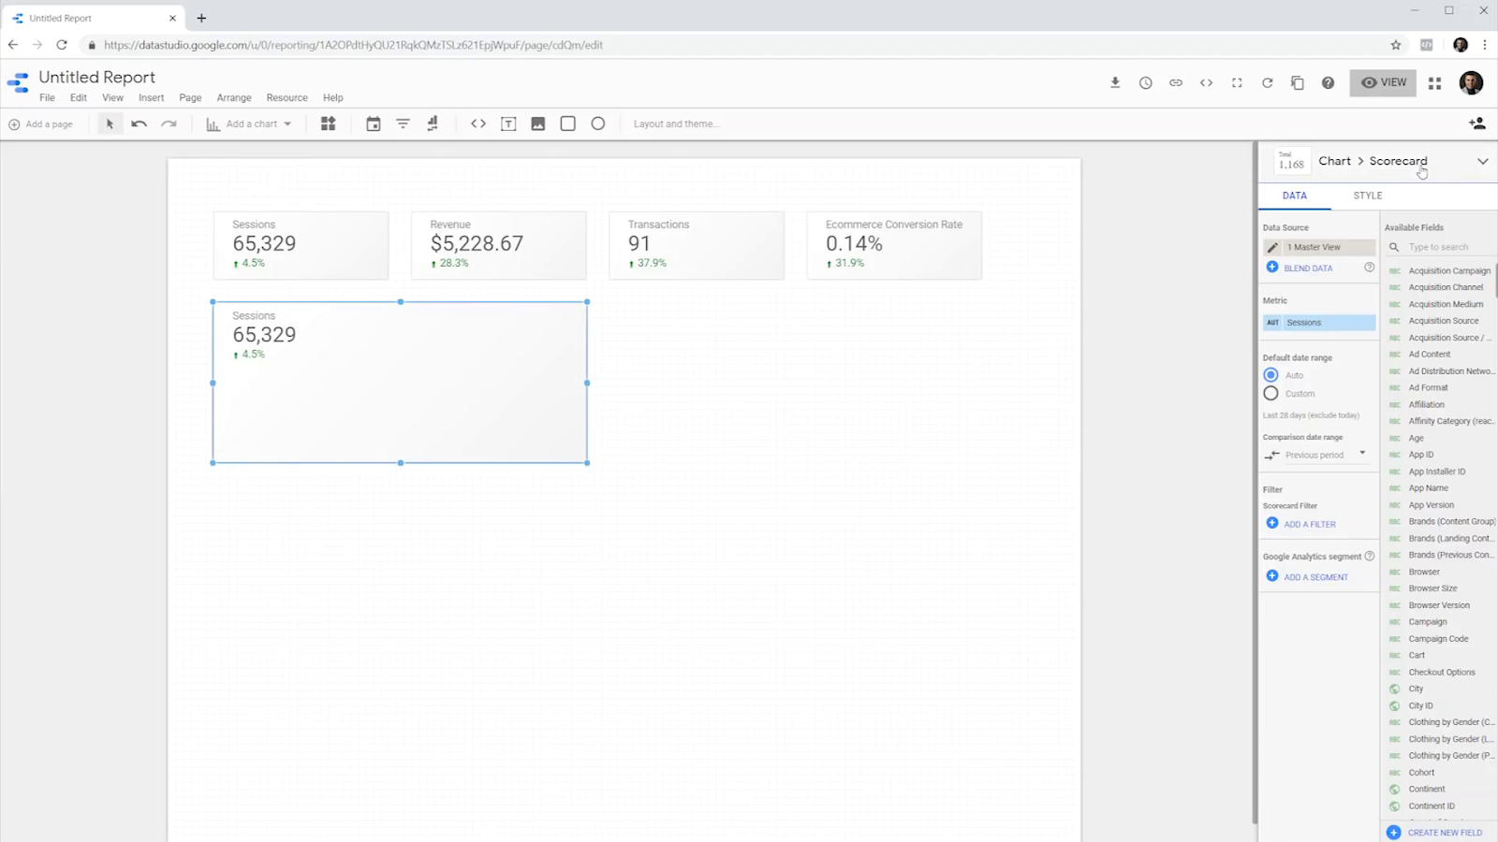Click the Acquisition Campaign field
The image size is (1498, 842).
(1442, 270)
